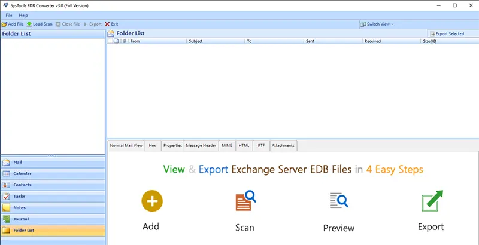Sort by the To column header

pyautogui.click(x=274, y=41)
